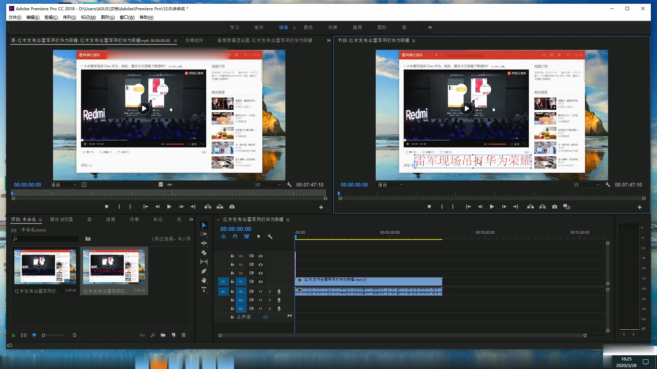Select the Hand tool

(204, 281)
